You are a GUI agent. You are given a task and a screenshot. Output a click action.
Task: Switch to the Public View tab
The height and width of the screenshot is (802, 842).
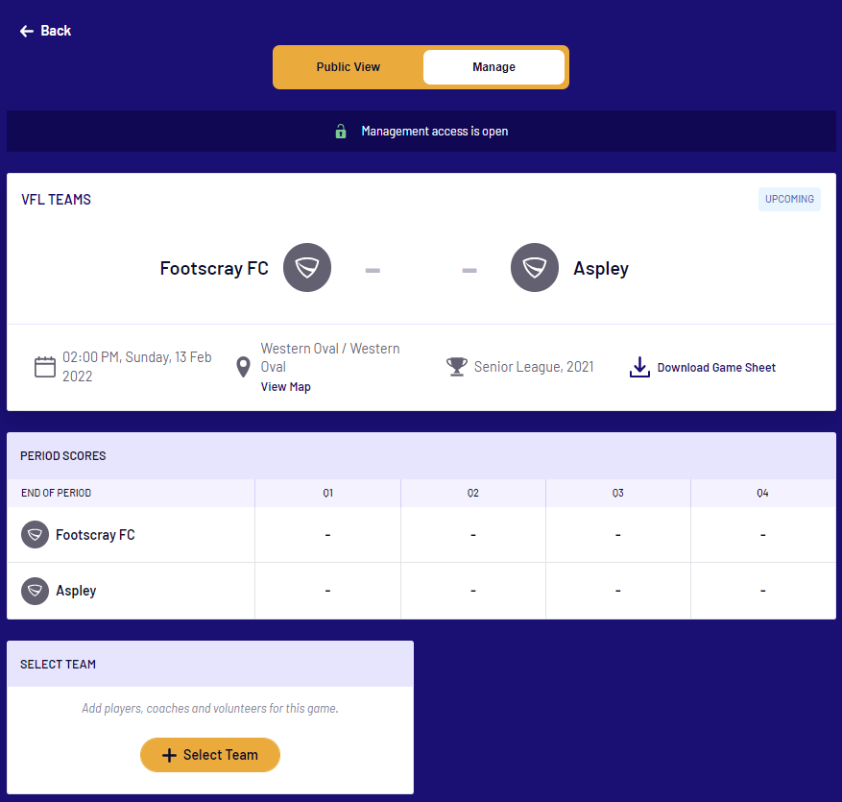pos(349,67)
